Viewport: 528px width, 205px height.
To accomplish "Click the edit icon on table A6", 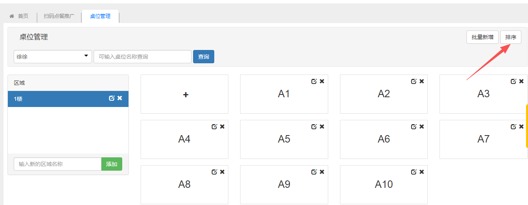I will pyautogui.click(x=414, y=127).
